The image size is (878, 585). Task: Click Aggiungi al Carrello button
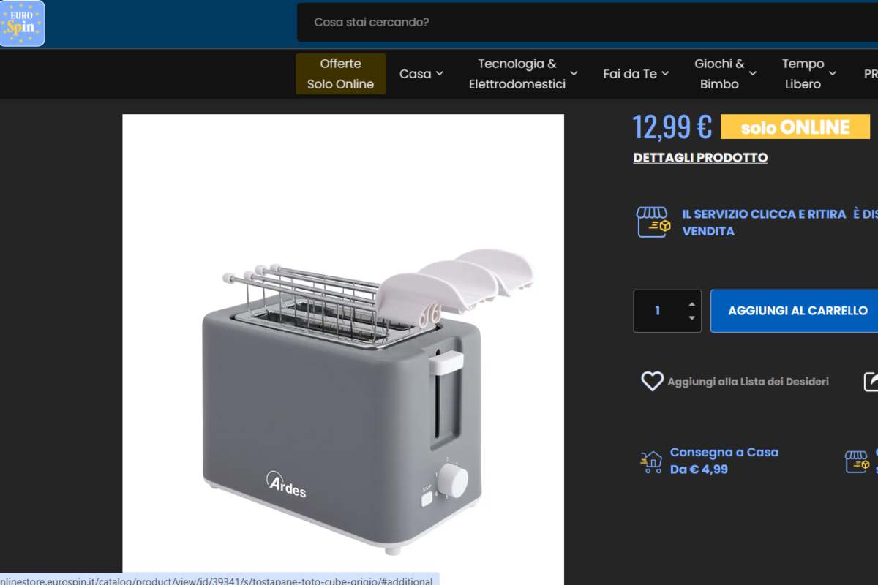(795, 311)
